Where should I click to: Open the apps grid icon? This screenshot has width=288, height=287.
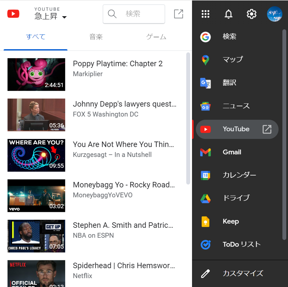point(205,14)
